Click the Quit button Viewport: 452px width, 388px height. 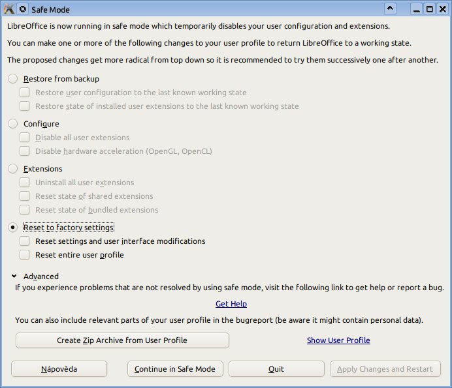tap(276, 368)
